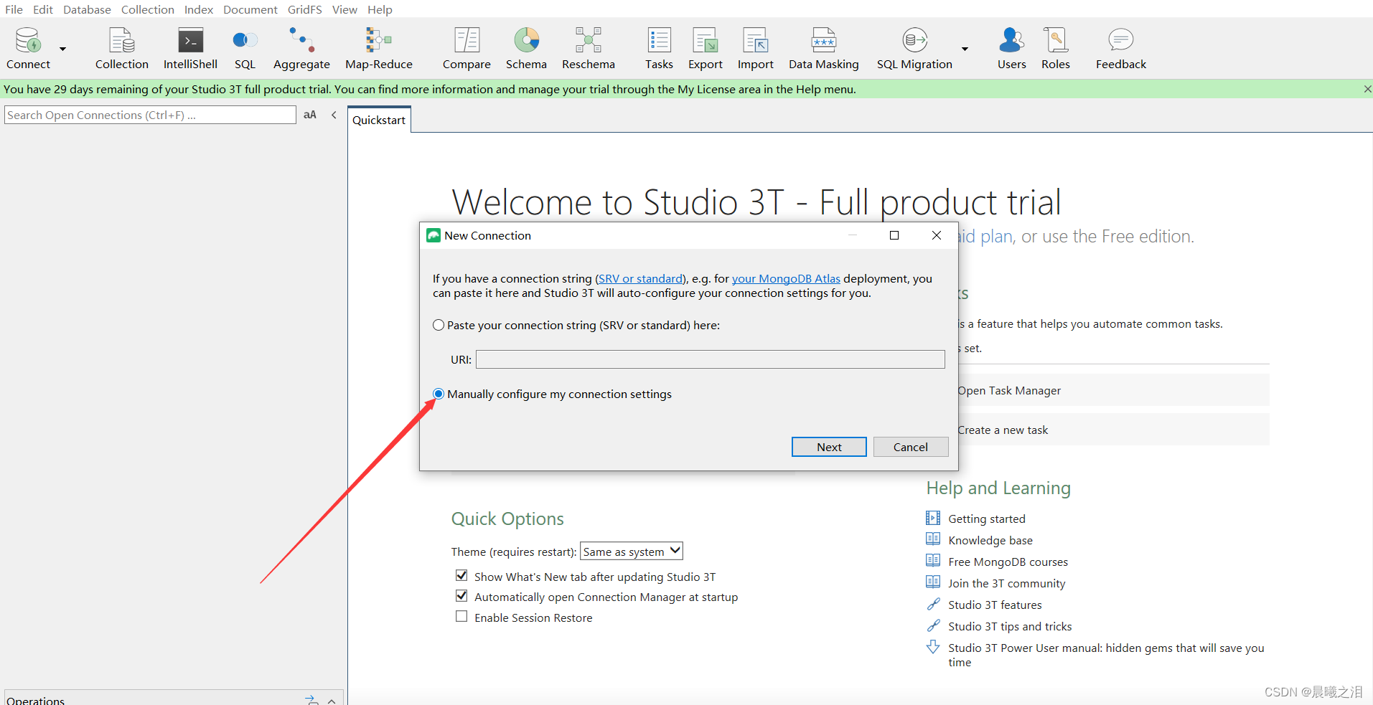Open the GridFS menu
1373x705 pixels.
(304, 9)
